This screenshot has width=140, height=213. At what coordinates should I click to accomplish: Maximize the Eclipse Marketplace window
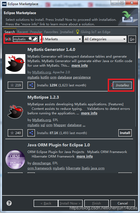pos(122,3)
